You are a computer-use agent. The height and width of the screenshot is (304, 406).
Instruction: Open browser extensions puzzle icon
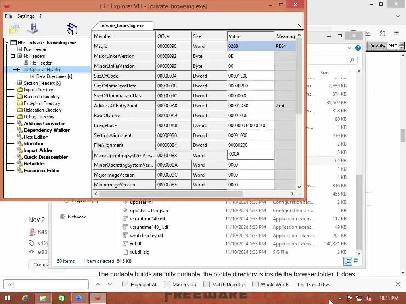[382, 32]
